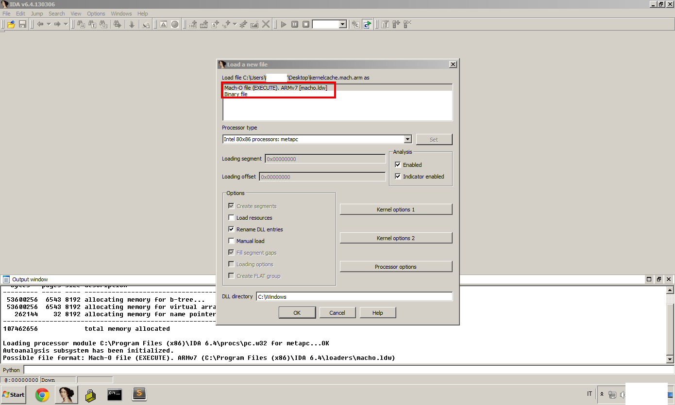Click the Fill segment gaps checkbox
Viewport: 675px width, 405px height.
(x=232, y=253)
